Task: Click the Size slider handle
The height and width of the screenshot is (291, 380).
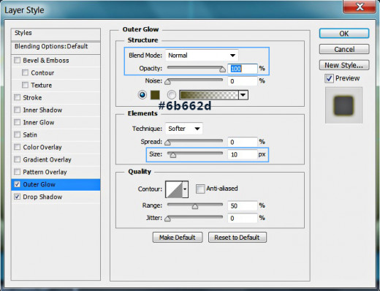Action: coord(172,155)
